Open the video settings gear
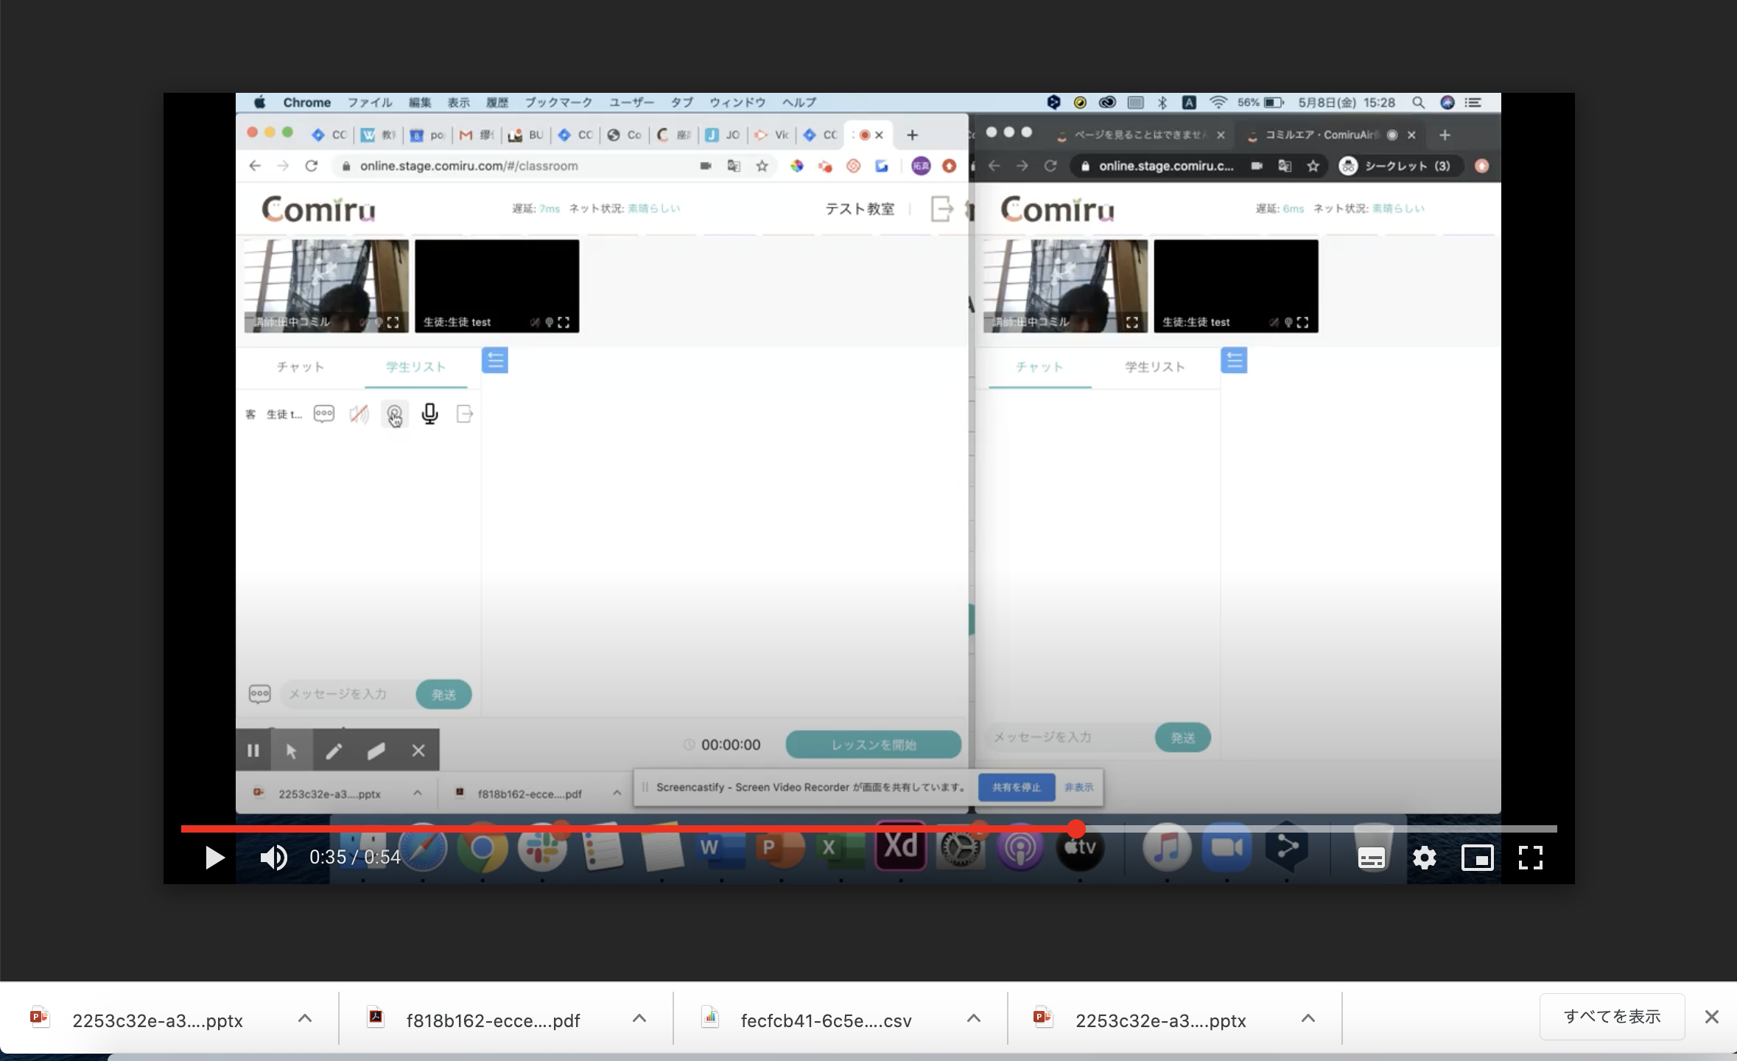This screenshot has height=1061, width=1737. (1425, 858)
